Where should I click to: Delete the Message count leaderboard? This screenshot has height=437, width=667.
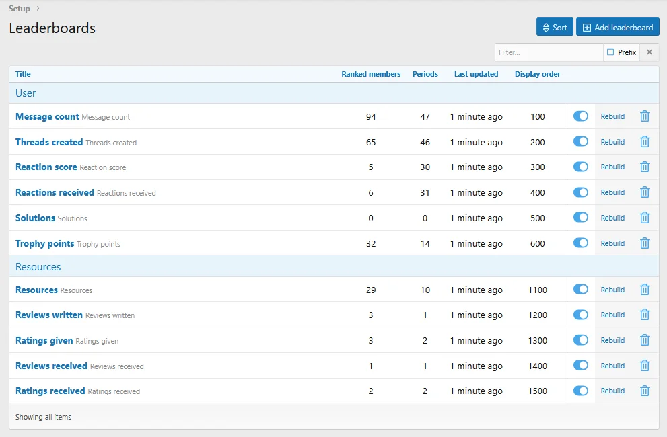pyautogui.click(x=645, y=116)
